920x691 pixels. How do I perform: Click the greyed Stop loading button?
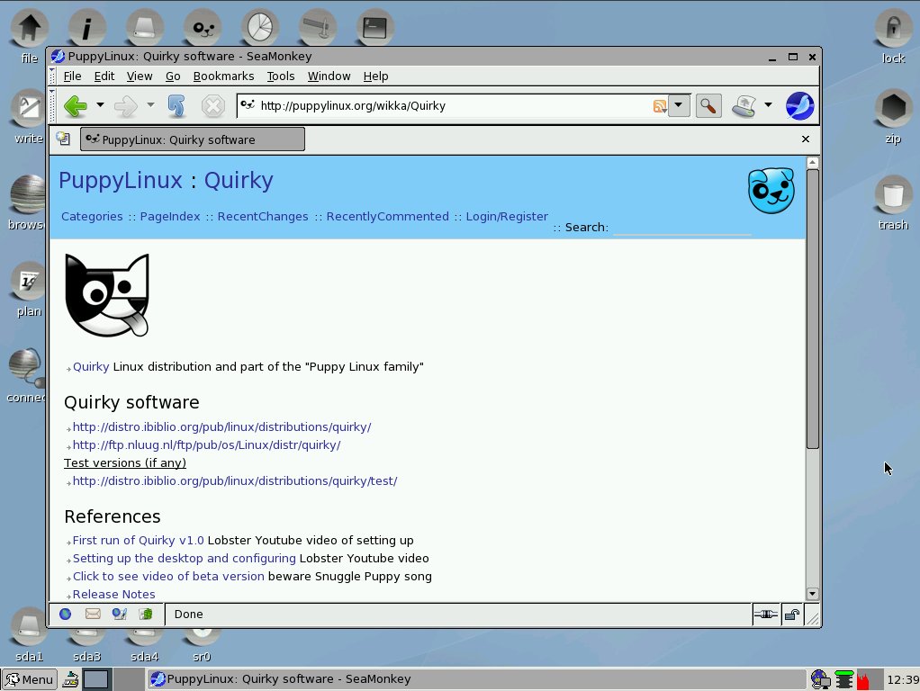[x=213, y=106]
